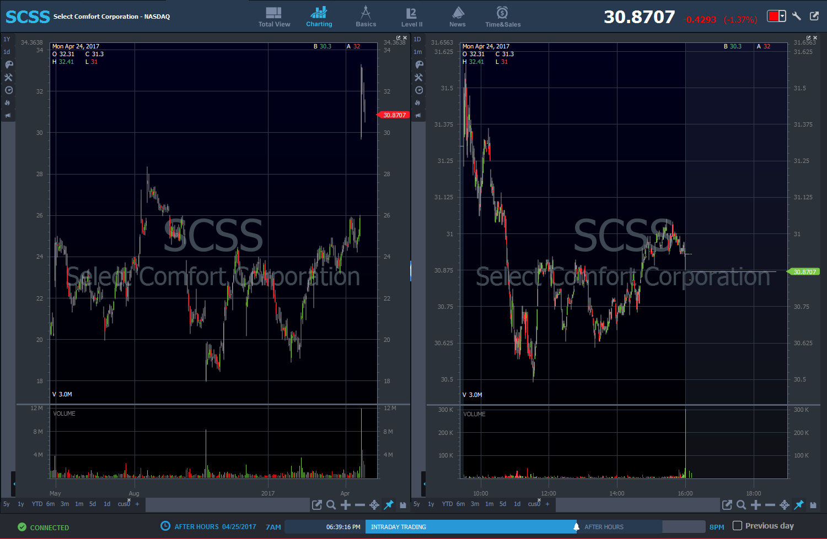
Task: Expand left chart side panel arrow handle
Action: pos(14,484)
